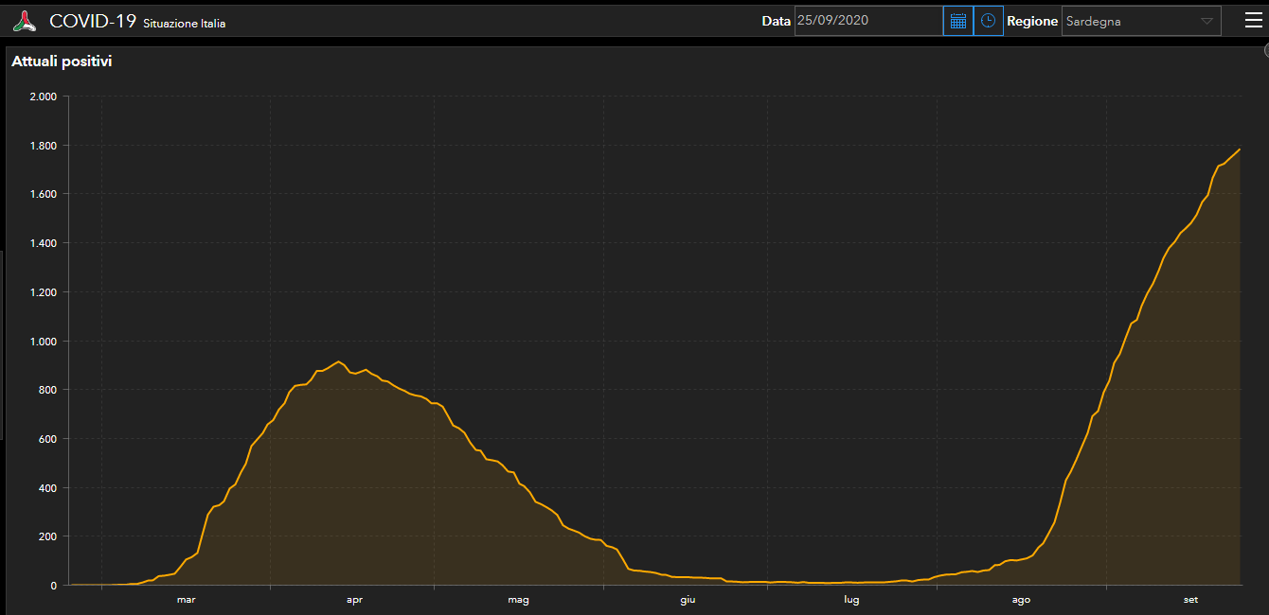Click the 'ago' month axis label
1269x615 pixels.
[1021, 599]
